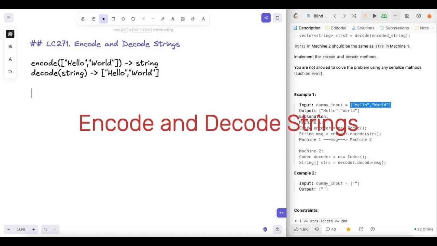Image resolution: width=437 pixels, height=246 pixels.
Task: Select the Selection arrow tool
Action: click(x=103, y=19)
